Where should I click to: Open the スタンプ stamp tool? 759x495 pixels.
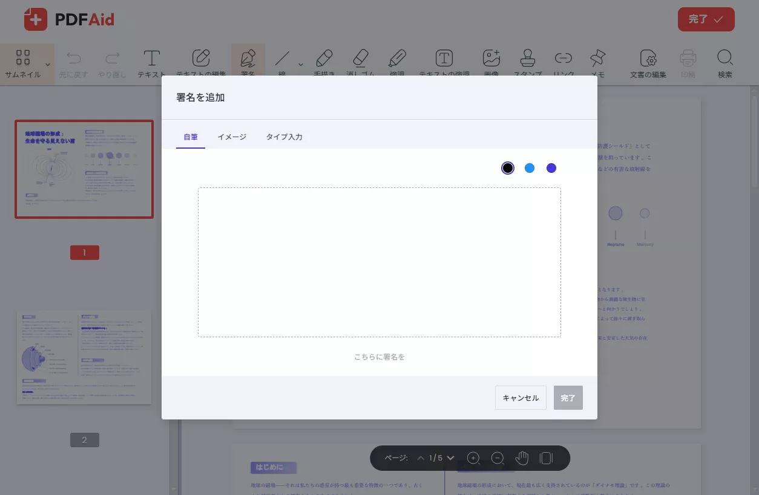527,63
